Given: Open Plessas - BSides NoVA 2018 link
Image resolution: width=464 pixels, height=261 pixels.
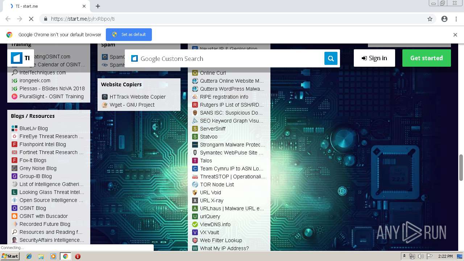Looking at the screenshot, I should point(52,88).
